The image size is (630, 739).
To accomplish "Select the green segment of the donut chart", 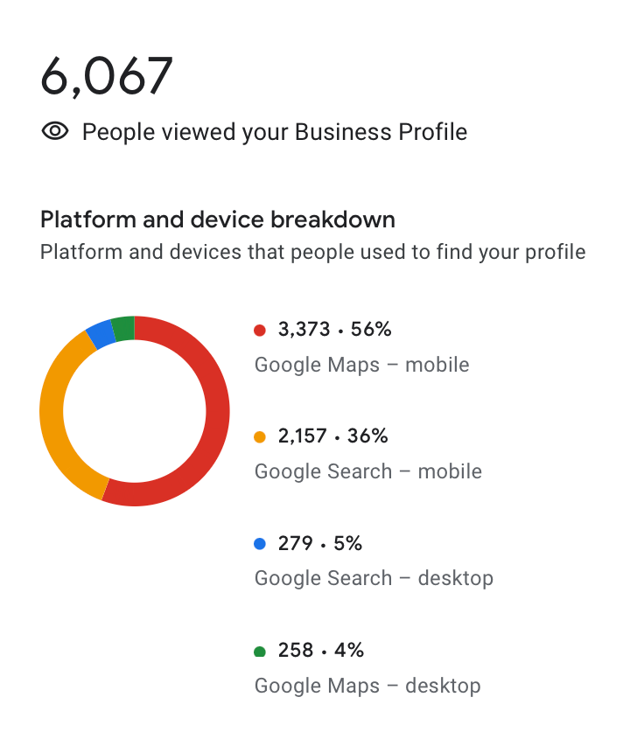I will pos(123,328).
